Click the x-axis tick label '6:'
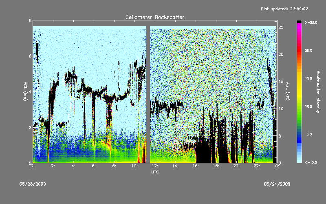This screenshot has width=326, height=204. pyautogui.click(x=94, y=166)
